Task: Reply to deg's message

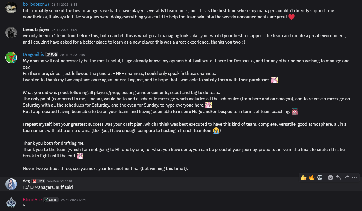Action: coord(339,178)
